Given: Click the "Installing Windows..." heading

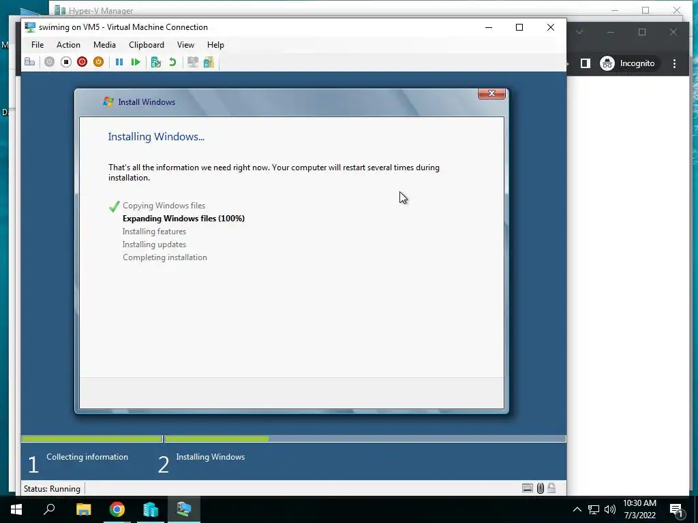Looking at the screenshot, I should pos(156,136).
